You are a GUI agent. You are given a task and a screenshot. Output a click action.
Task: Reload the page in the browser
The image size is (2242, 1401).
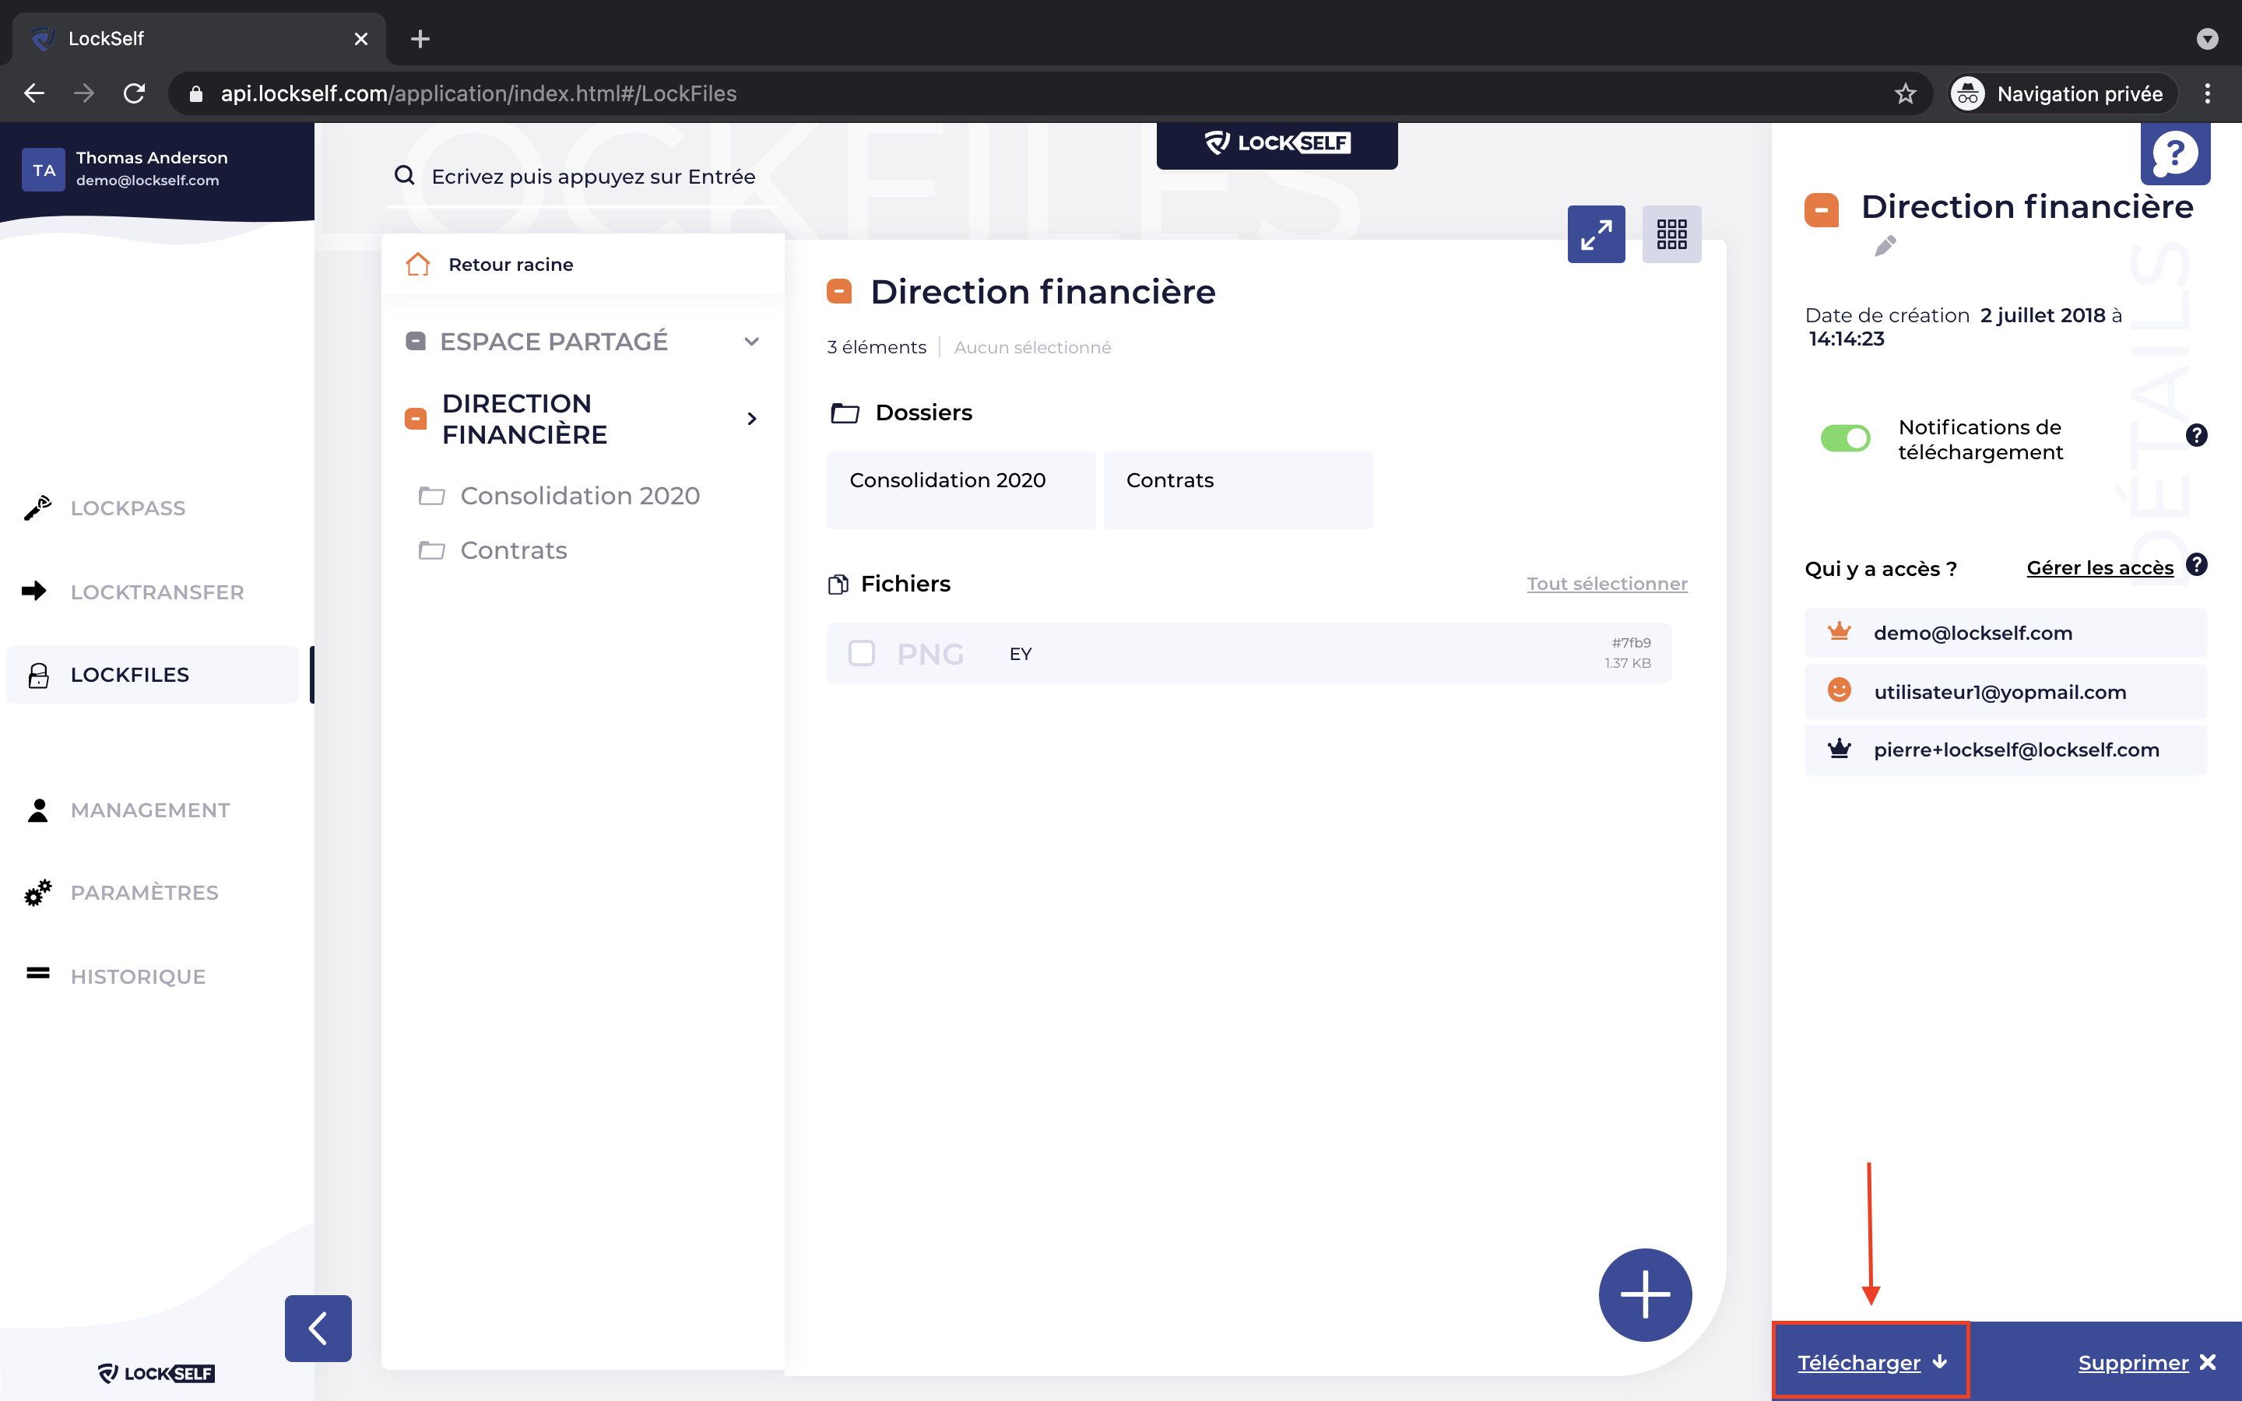coord(135,93)
